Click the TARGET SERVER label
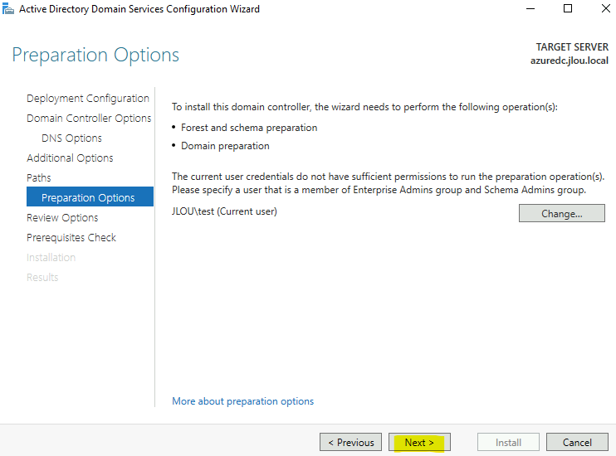 click(x=572, y=47)
